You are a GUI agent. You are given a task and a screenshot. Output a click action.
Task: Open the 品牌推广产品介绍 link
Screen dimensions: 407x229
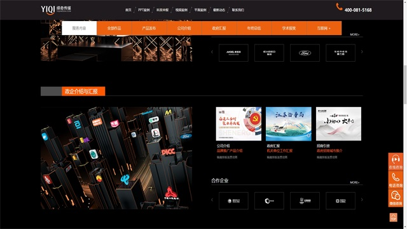tap(230, 151)
